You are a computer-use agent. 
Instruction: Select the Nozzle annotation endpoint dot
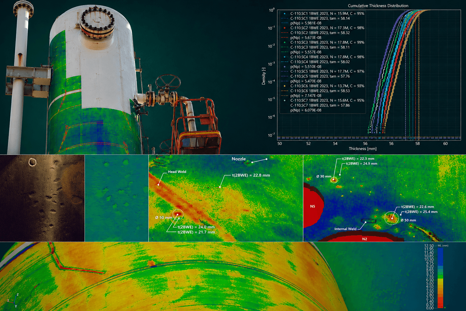pos(266,159)
